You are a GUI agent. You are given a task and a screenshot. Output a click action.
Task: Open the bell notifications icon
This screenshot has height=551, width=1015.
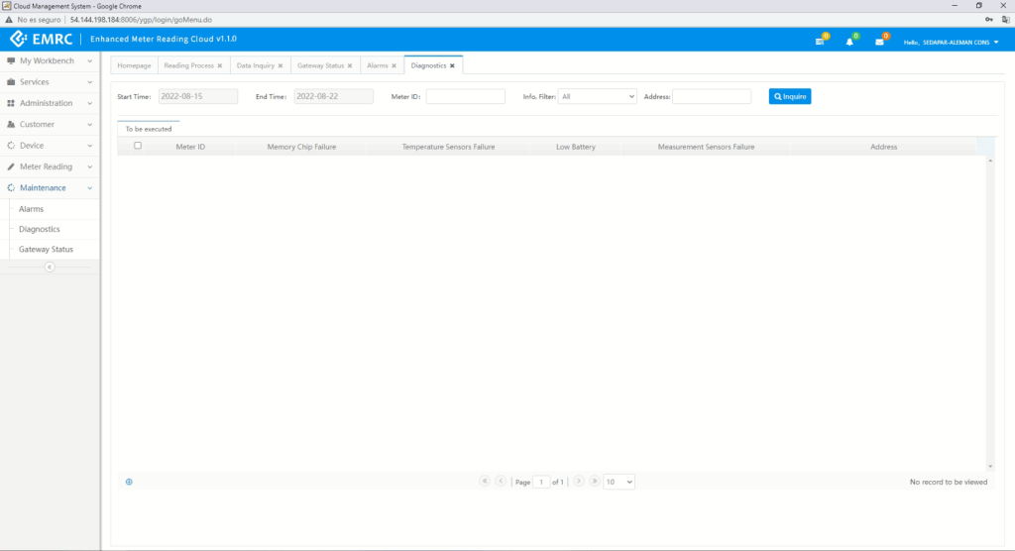[x=849, y=42]
